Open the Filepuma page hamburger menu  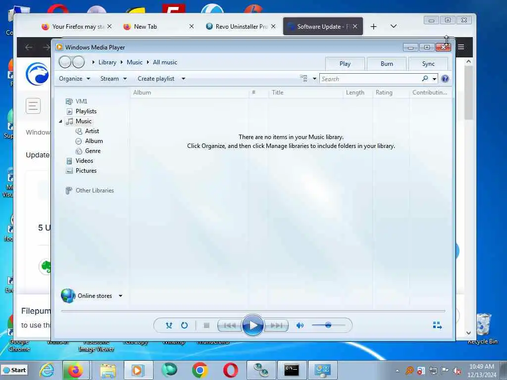[x=33, y=106]
